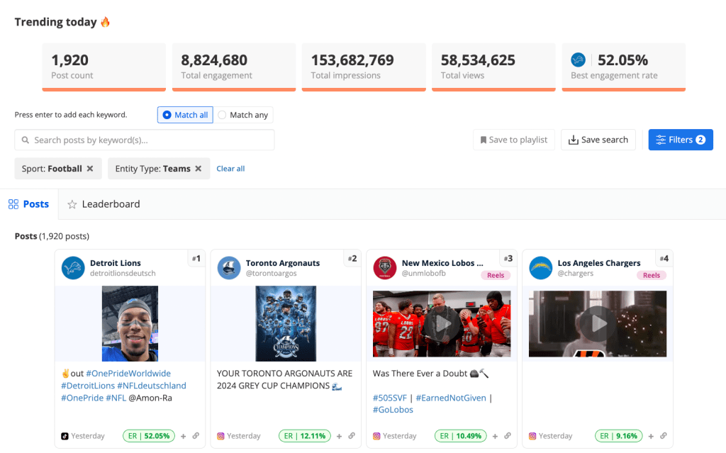726x453 pixels.
Task: Click the Toronto Argonauts team avatar
Action: [229, 268]
